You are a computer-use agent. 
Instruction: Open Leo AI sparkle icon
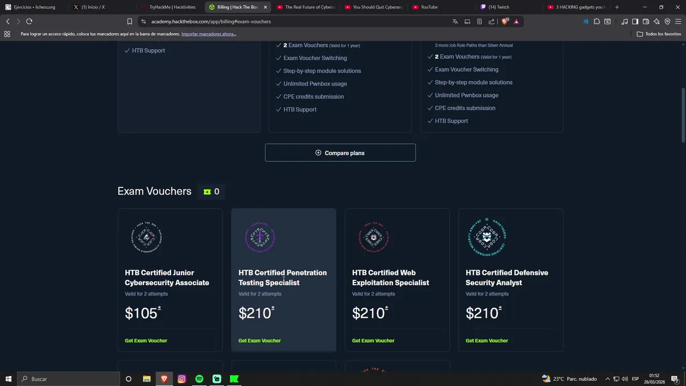click(657, 21)
